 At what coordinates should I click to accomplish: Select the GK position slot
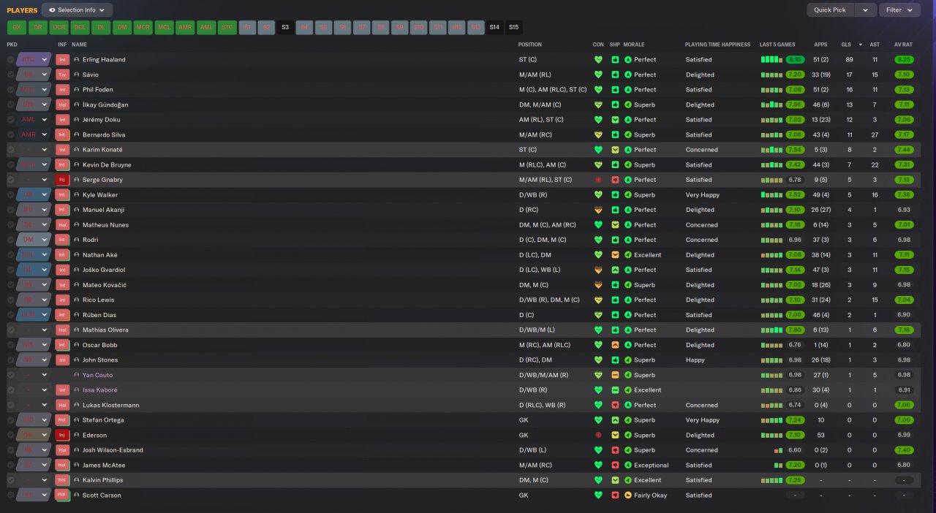(x=16, y=28)
